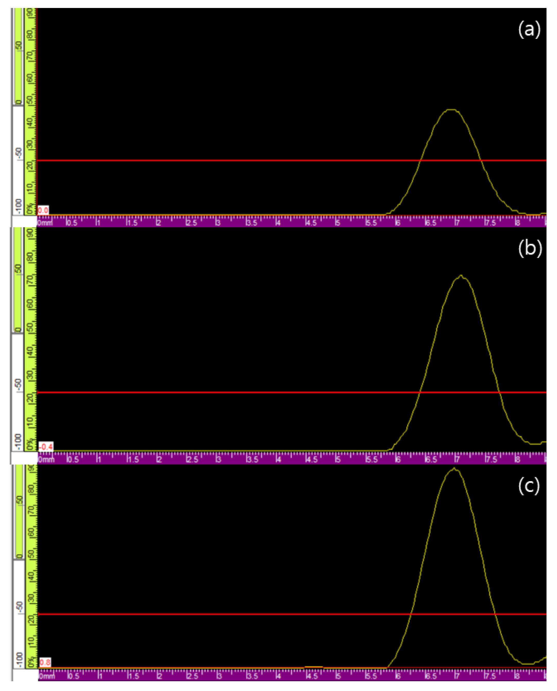Screen dimensions: 557x691
Task: Click the 2.5 mark on panel (c) ruler
Action: coord(192,676)
